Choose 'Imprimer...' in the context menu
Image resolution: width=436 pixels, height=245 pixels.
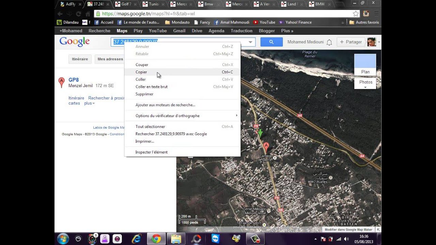coord(182,141)
